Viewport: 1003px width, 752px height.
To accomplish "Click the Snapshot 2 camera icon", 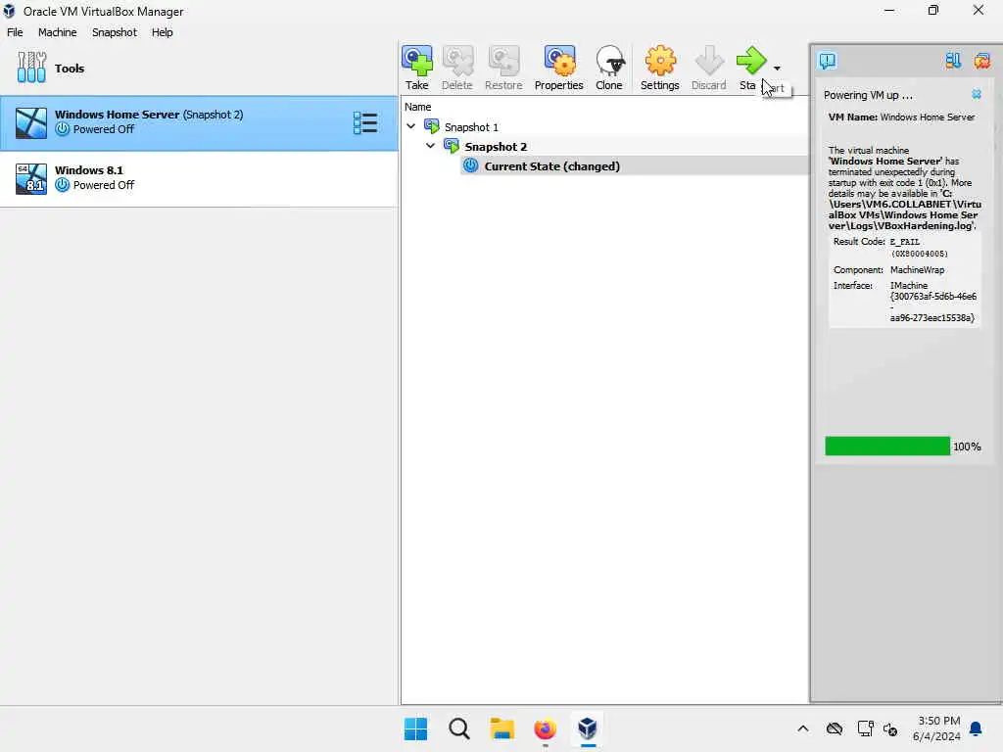I will tap(452, 146).
